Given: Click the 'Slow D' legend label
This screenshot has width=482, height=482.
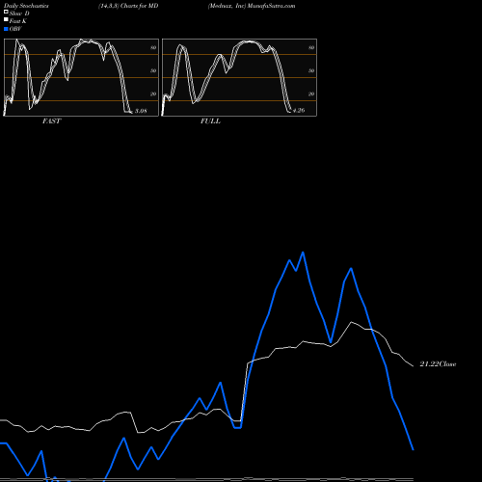Looking at the screenshot, I should pyautogui.click(x=19, y=13).
